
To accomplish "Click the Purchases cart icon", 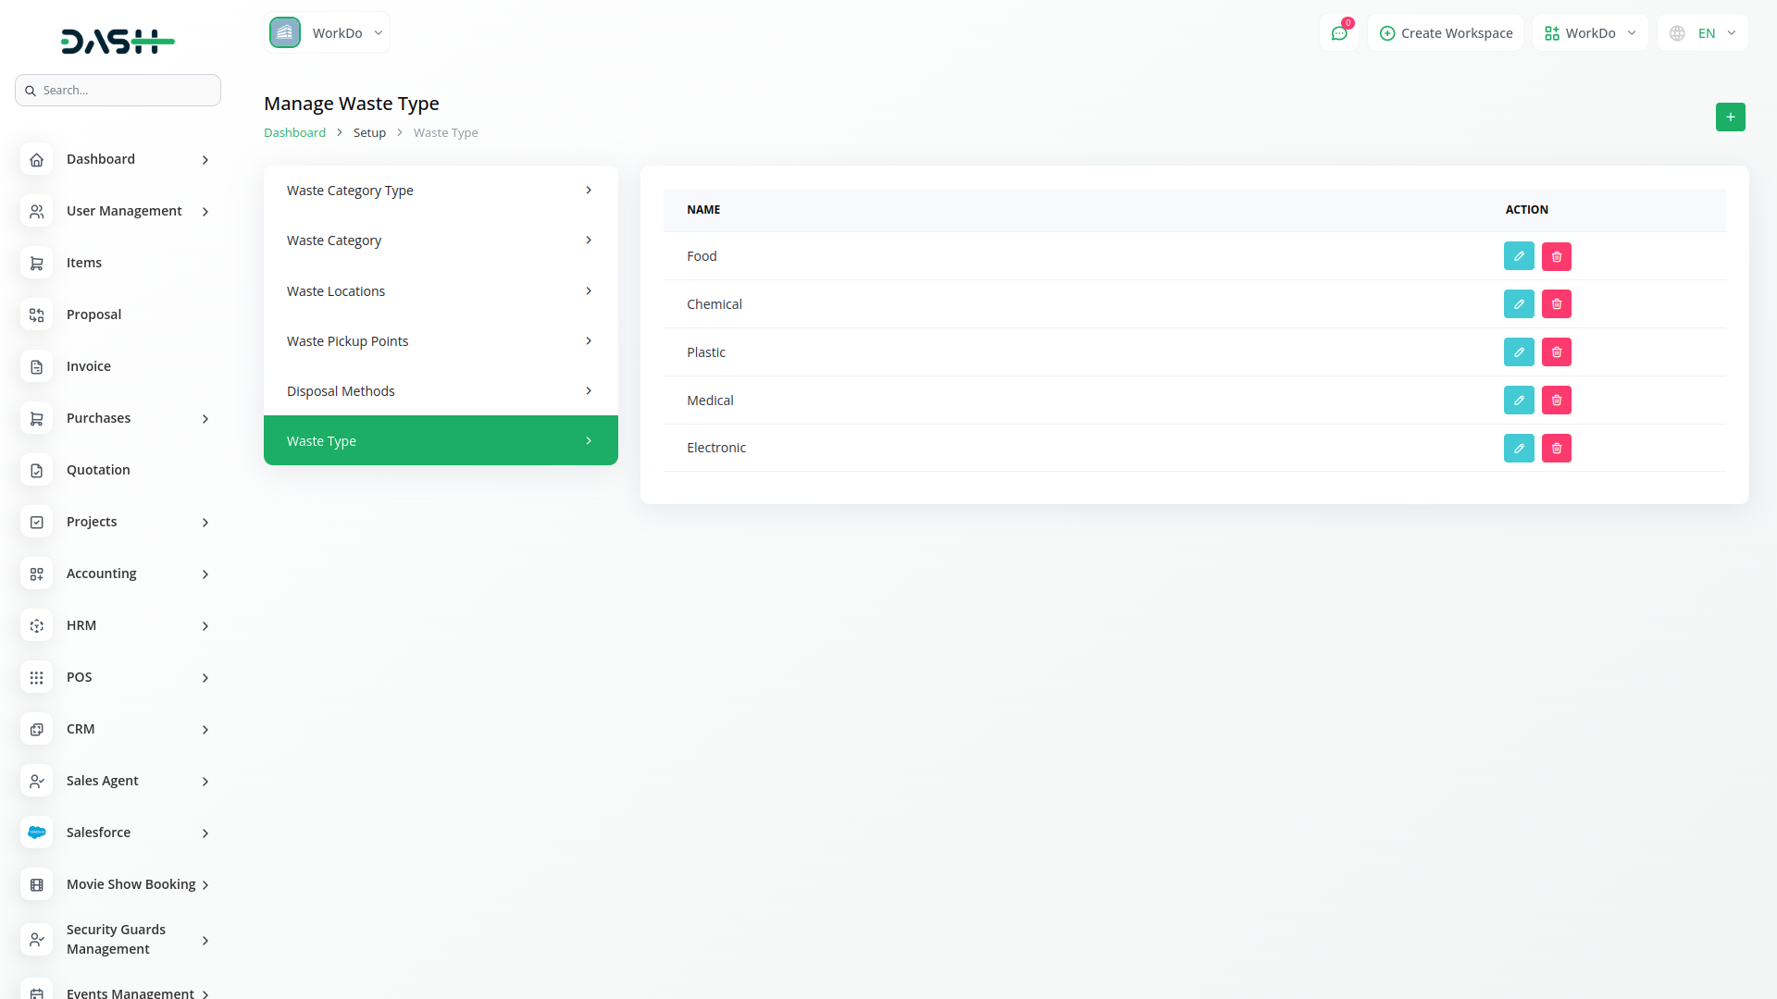I will (x=36, y=419).
